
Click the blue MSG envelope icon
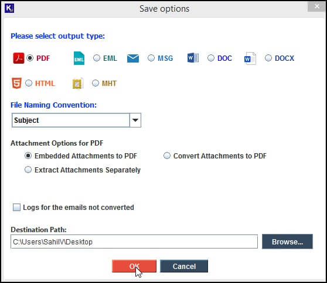pyautogui.click(x=133, y=58)
